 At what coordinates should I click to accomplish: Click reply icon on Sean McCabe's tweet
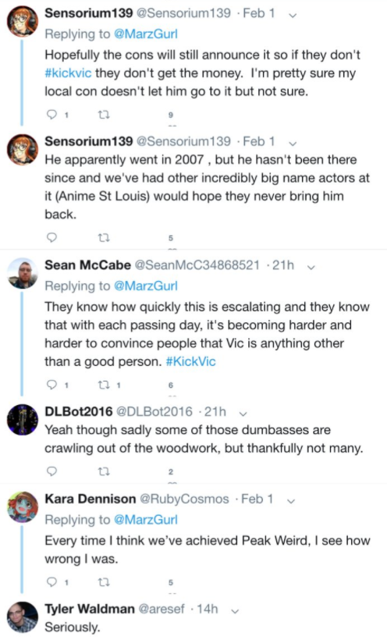(x=51, y=385)
